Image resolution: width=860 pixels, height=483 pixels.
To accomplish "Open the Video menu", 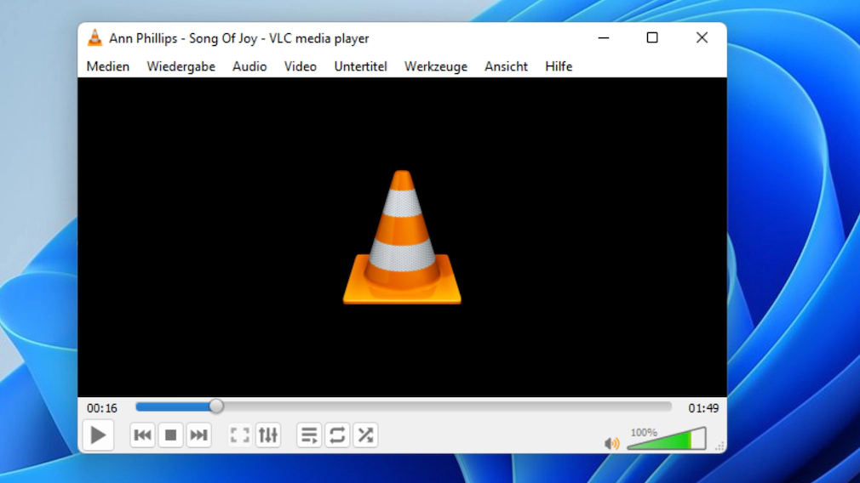I will [300, 66].
